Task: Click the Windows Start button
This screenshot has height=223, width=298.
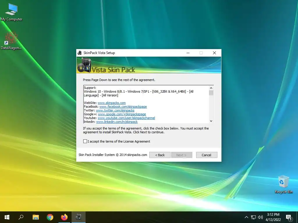Action: tap(7, 217)
